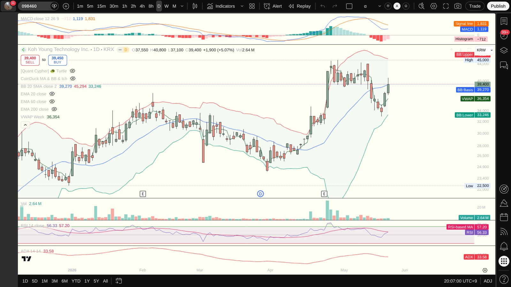This screenshot has height=287, width=511.
Task: Select the All date range
Action: pyautogui.click(x=105, y=281)
